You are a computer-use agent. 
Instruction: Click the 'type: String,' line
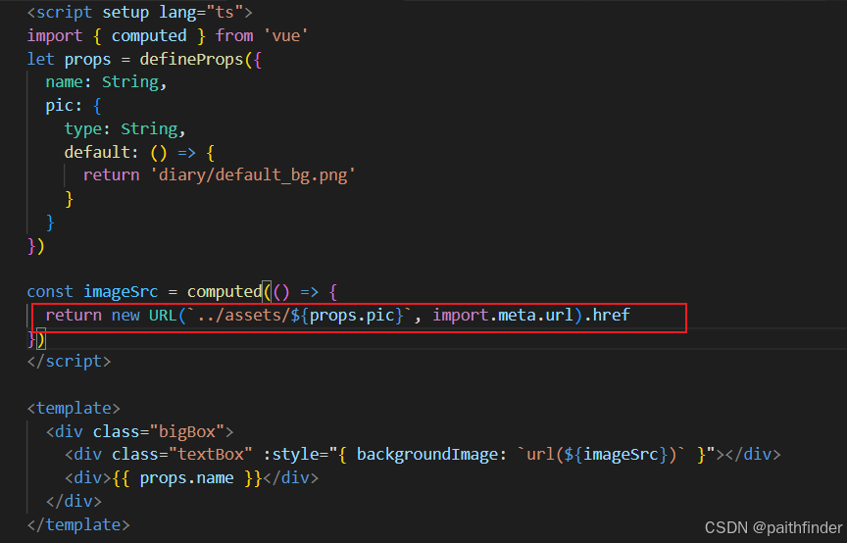125,129
